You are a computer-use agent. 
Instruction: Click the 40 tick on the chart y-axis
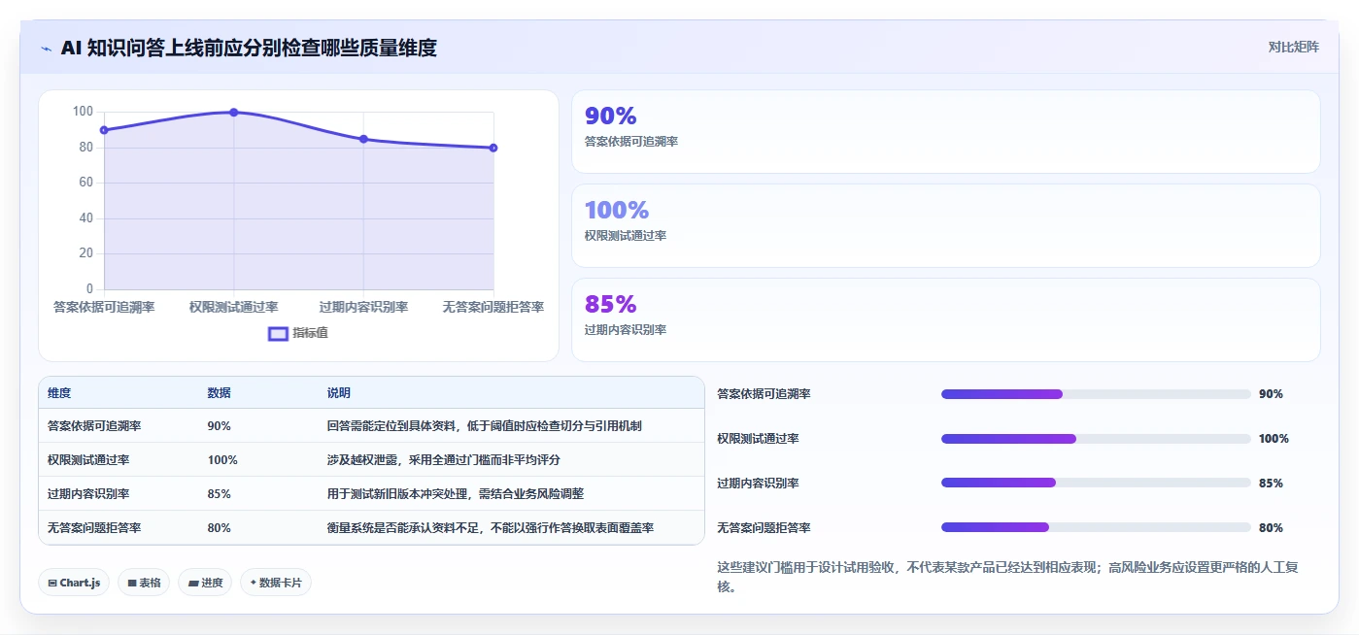86,218
